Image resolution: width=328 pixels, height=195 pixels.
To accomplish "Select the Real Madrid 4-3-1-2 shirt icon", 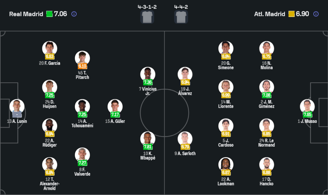I will coord(147,17).
